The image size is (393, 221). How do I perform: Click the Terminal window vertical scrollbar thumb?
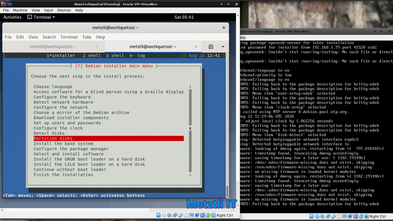click(227, 192)
